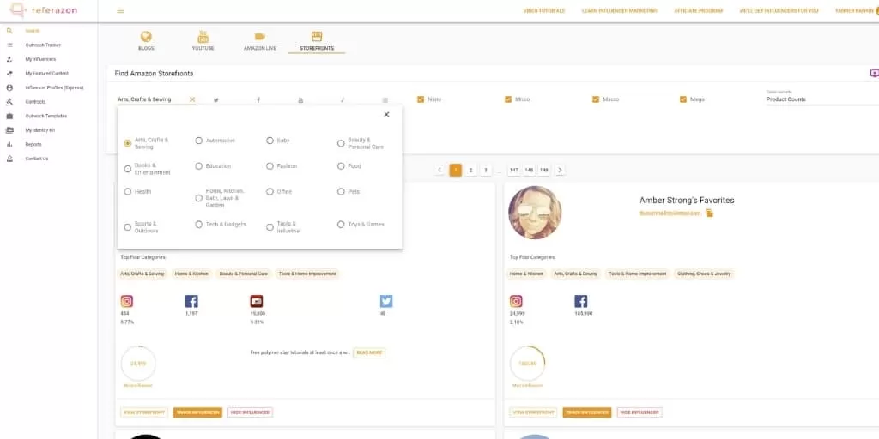Click the TikTok filter icon

[x=343, y=100]
